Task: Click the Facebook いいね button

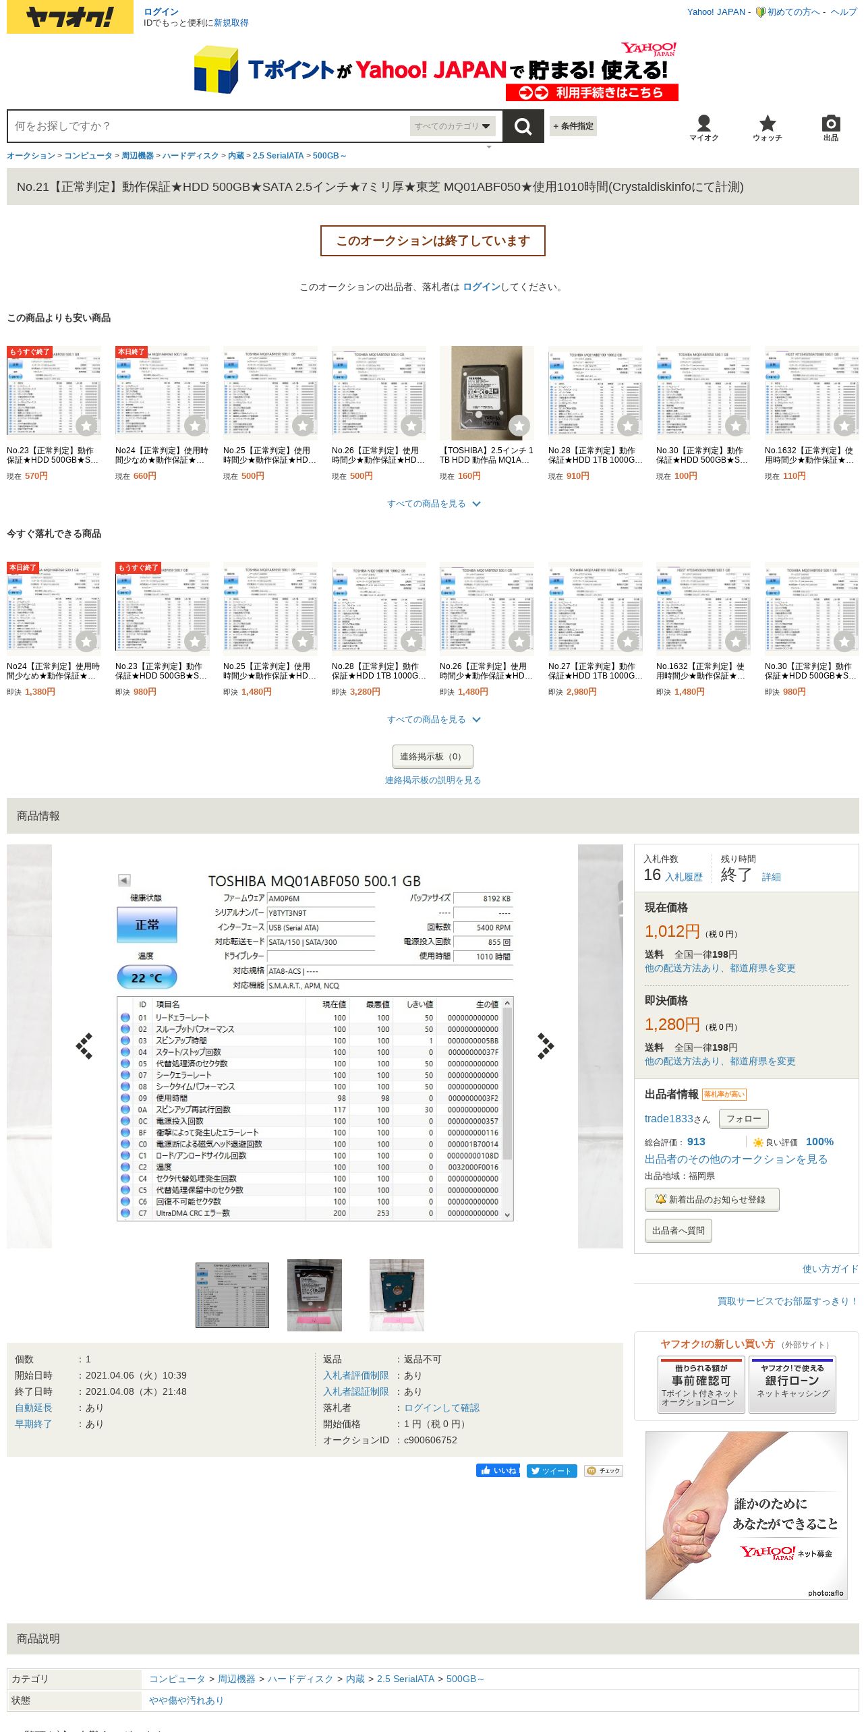Action: tap(498, 1470)
